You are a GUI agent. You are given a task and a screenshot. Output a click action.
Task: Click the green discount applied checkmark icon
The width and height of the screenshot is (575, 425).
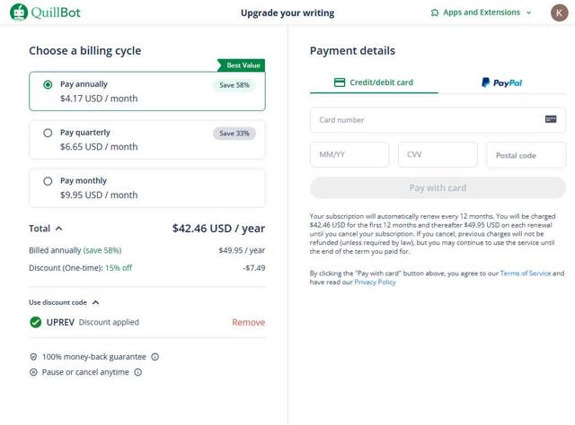[x=36, y=322]
